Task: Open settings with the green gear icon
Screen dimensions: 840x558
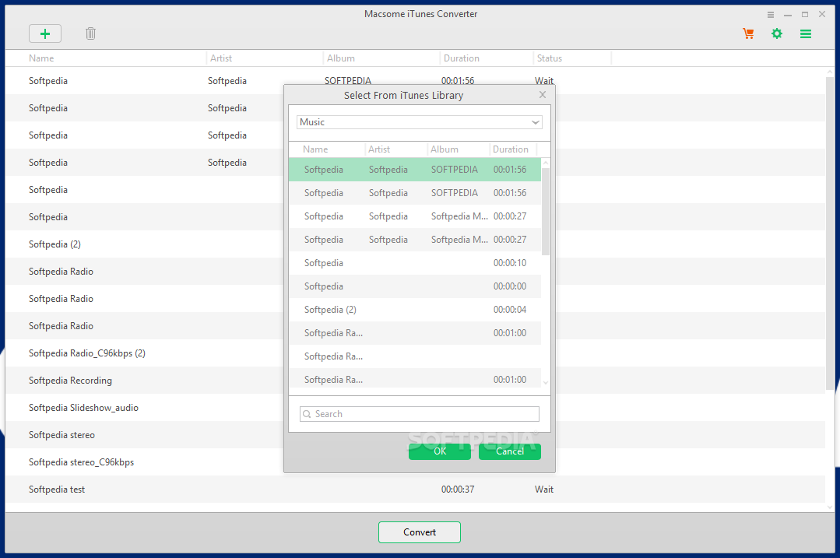Action: click(x=777, y=33)
